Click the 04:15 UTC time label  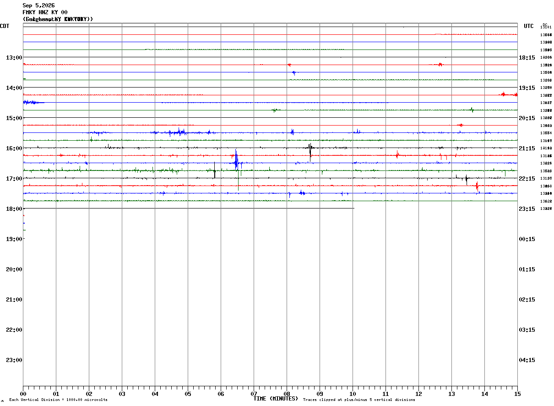527,360
